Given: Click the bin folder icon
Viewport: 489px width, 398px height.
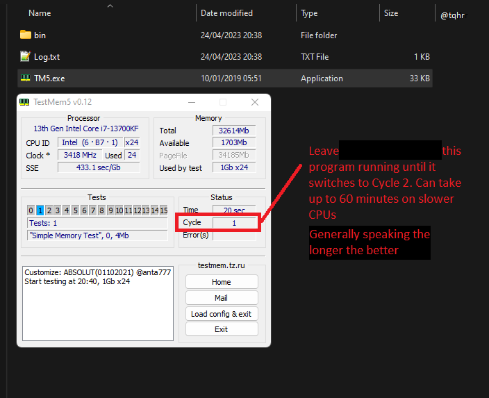Looking at the screenshot, I should 26,35.
